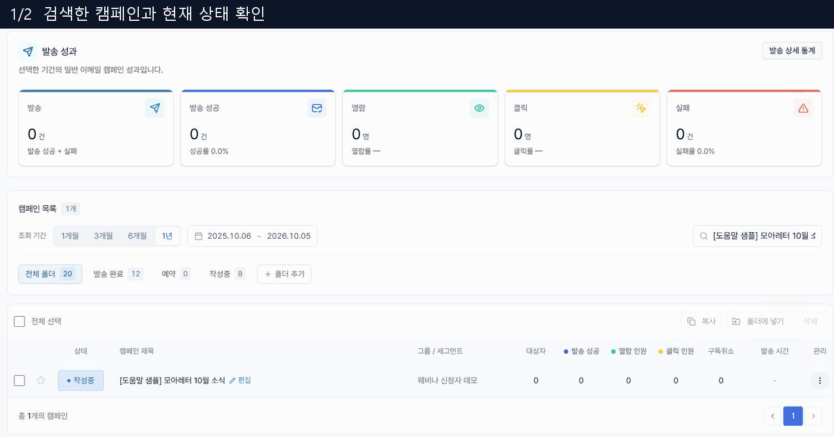The height and width of the screenshot is (437, 834).
Task: Click the 캠페인 제목 column header
Action: 136,351
